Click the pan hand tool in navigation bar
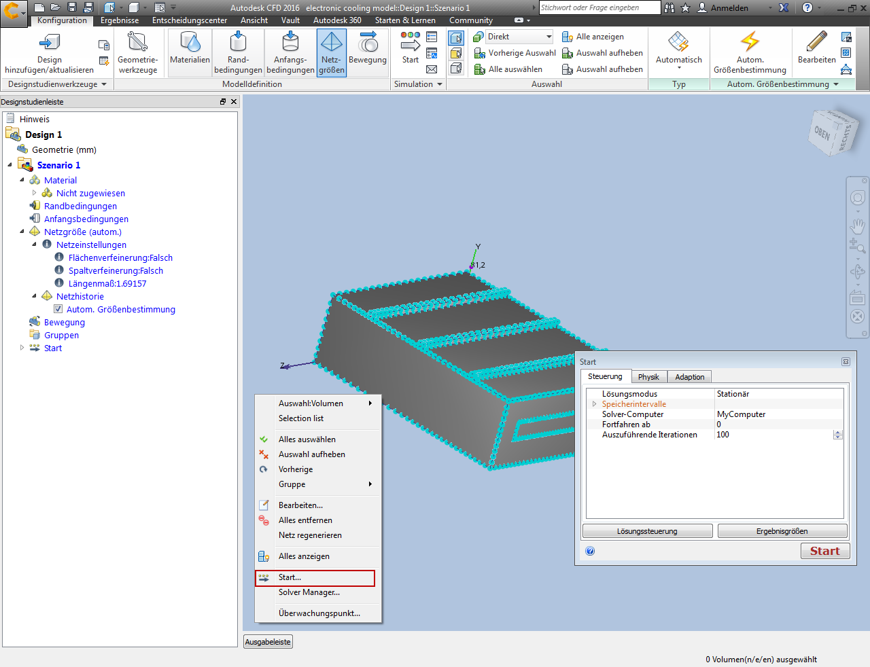This screenshot has height=667, width=870. click(x=858, y=226)
